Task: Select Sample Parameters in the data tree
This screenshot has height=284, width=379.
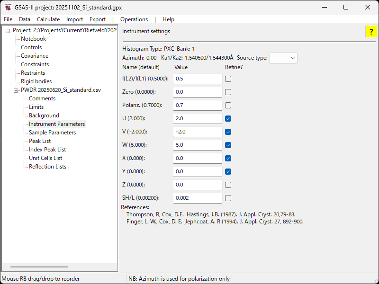Action: pos(52,133)
